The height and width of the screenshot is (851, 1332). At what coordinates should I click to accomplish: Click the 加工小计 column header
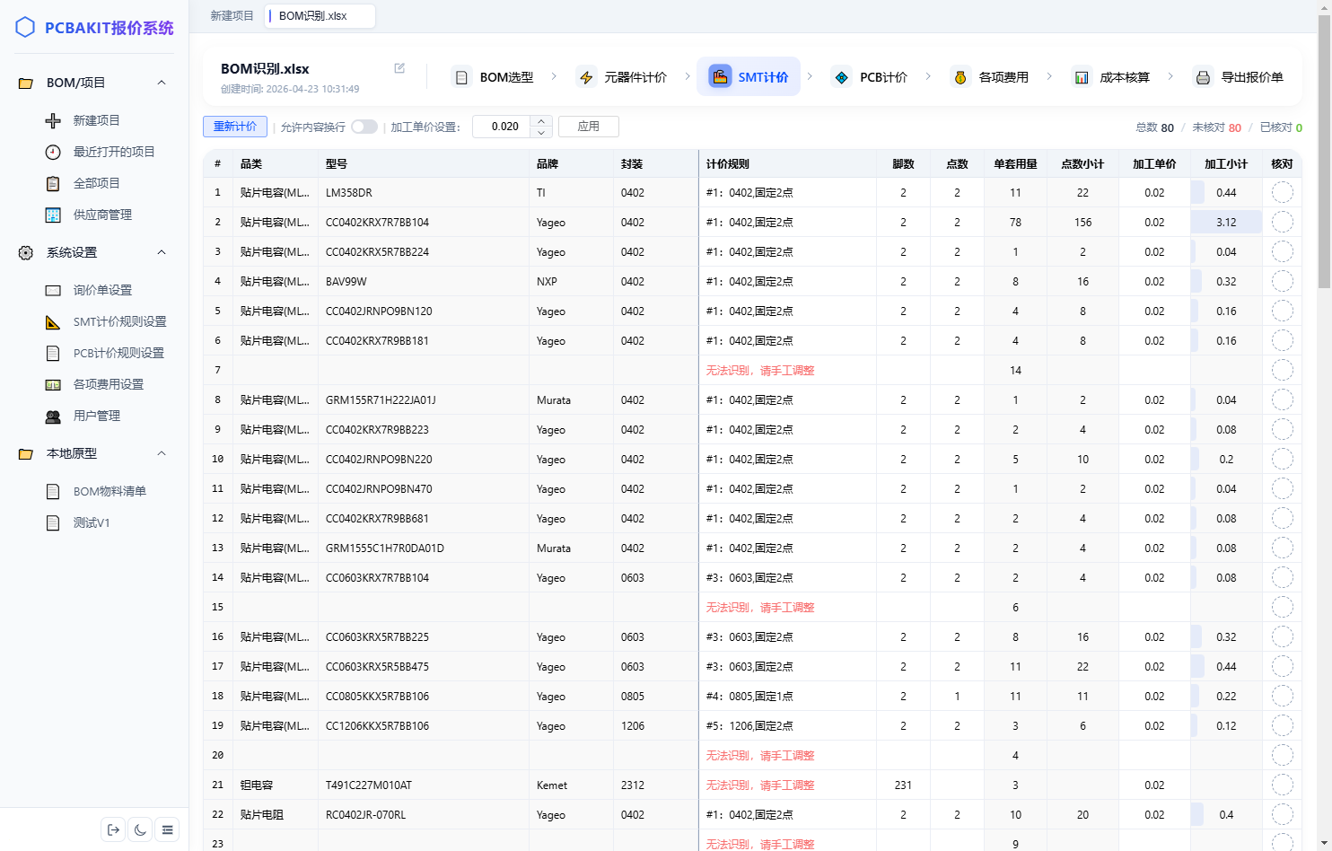pos(1226,163)
